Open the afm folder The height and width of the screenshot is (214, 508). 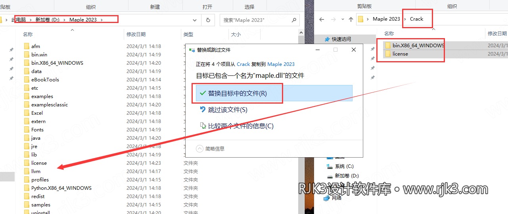point(36,46)
